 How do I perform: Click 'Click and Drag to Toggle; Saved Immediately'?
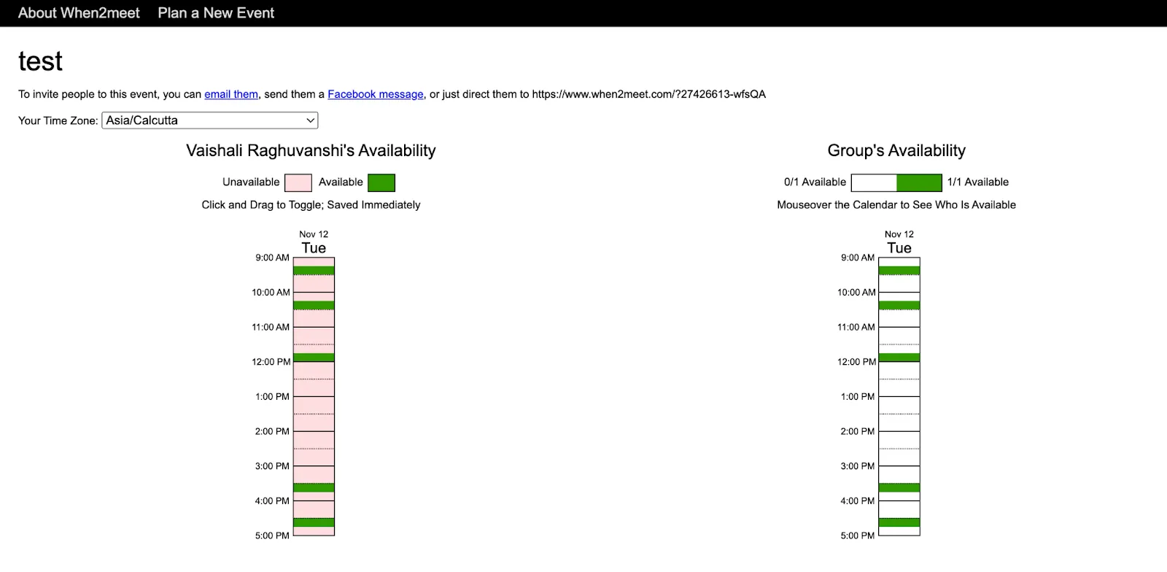[x=311, y=205]
